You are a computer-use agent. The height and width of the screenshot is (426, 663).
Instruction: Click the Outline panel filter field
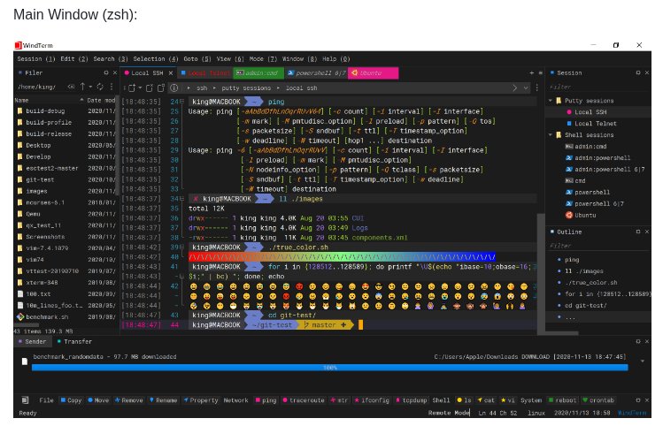pos(597,246)
